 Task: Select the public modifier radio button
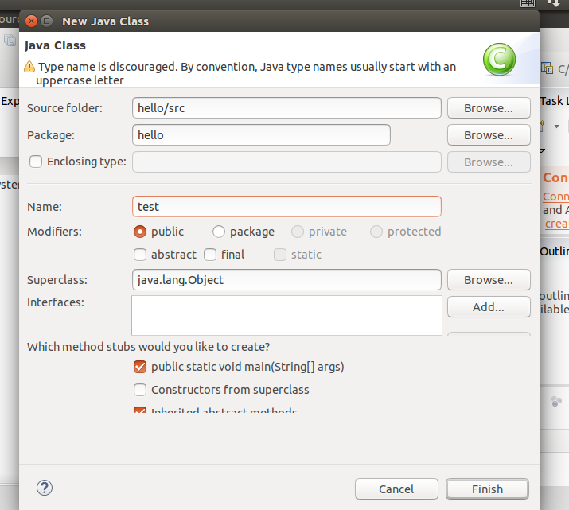(140, 232)
